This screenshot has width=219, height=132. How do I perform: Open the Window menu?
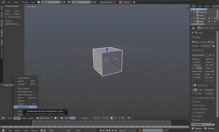click(x=25, y=2)
